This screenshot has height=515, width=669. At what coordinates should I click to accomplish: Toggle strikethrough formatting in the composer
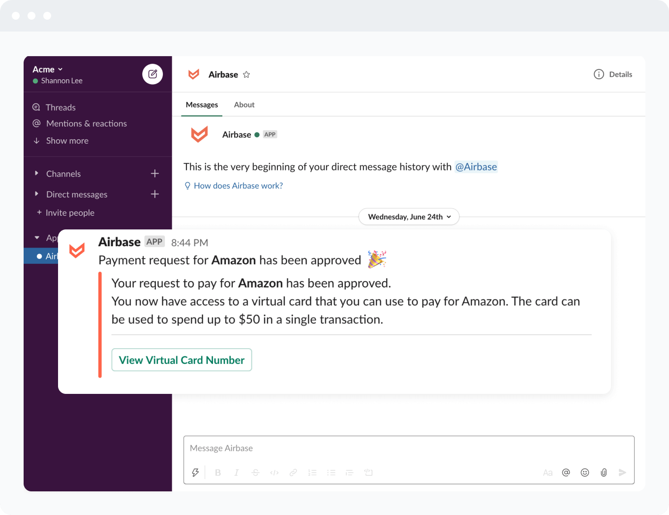coord(255,472)
